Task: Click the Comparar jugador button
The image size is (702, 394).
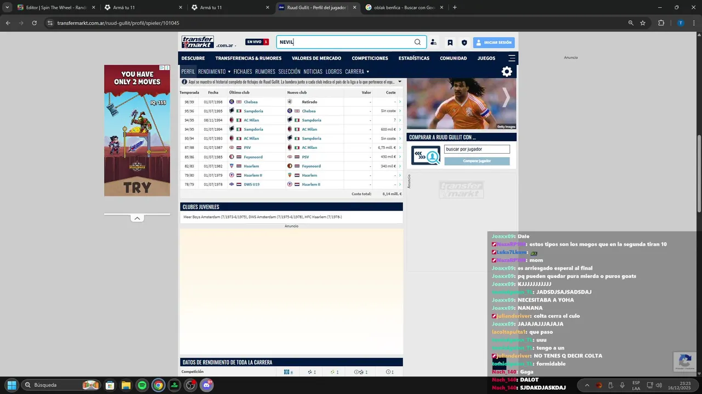Action: point(477,161)
